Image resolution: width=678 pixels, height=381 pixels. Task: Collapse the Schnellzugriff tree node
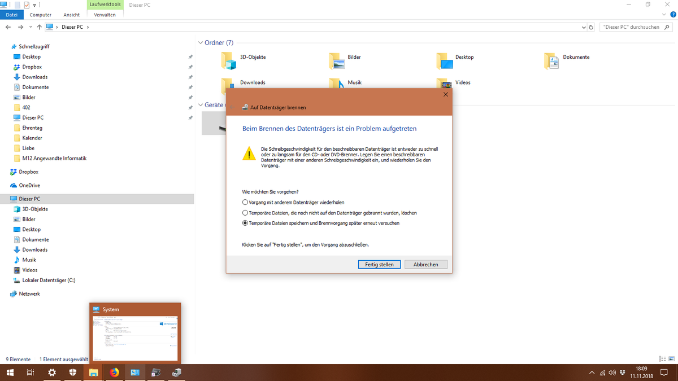(x=6, y=46)
